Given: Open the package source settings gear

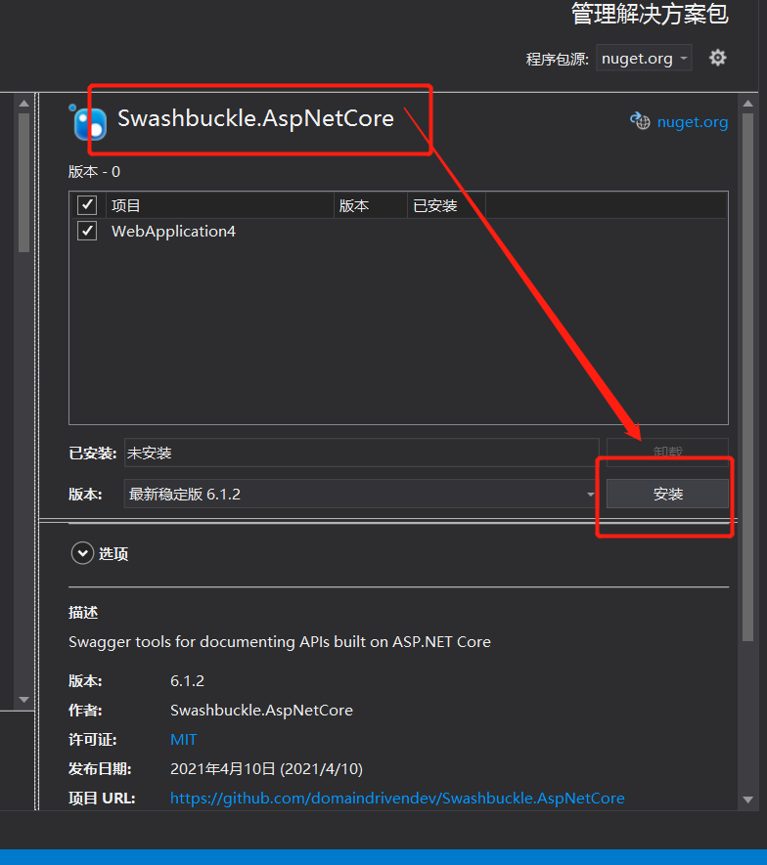Looking at the screenshot, I should tap(717, 58).
